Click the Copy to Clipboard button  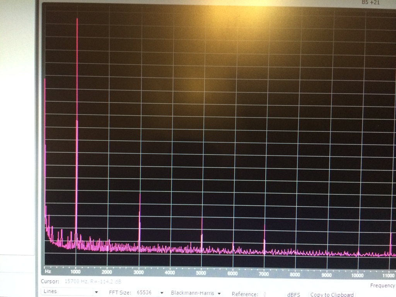(331, 294)
